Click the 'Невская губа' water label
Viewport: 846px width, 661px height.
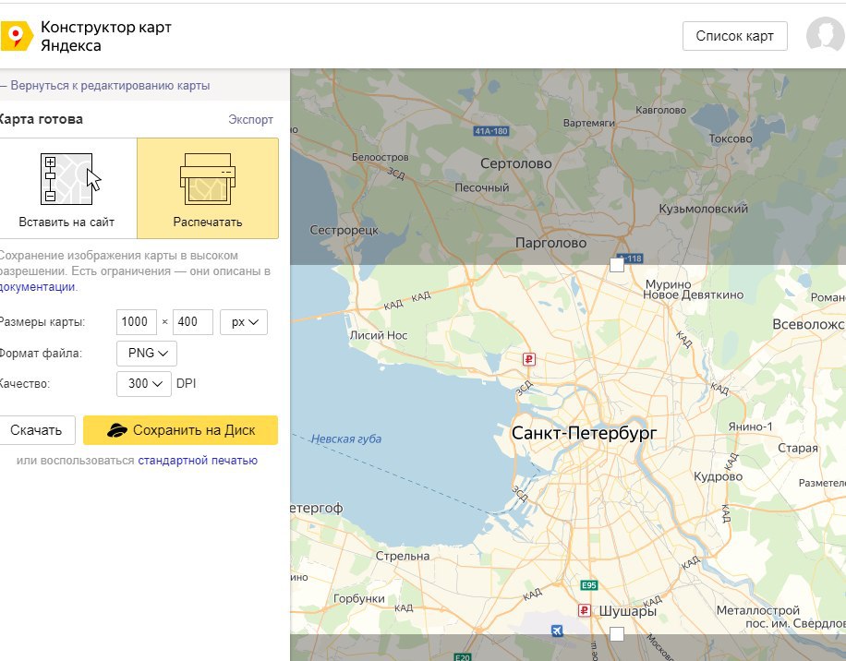(x=346, y=439)
